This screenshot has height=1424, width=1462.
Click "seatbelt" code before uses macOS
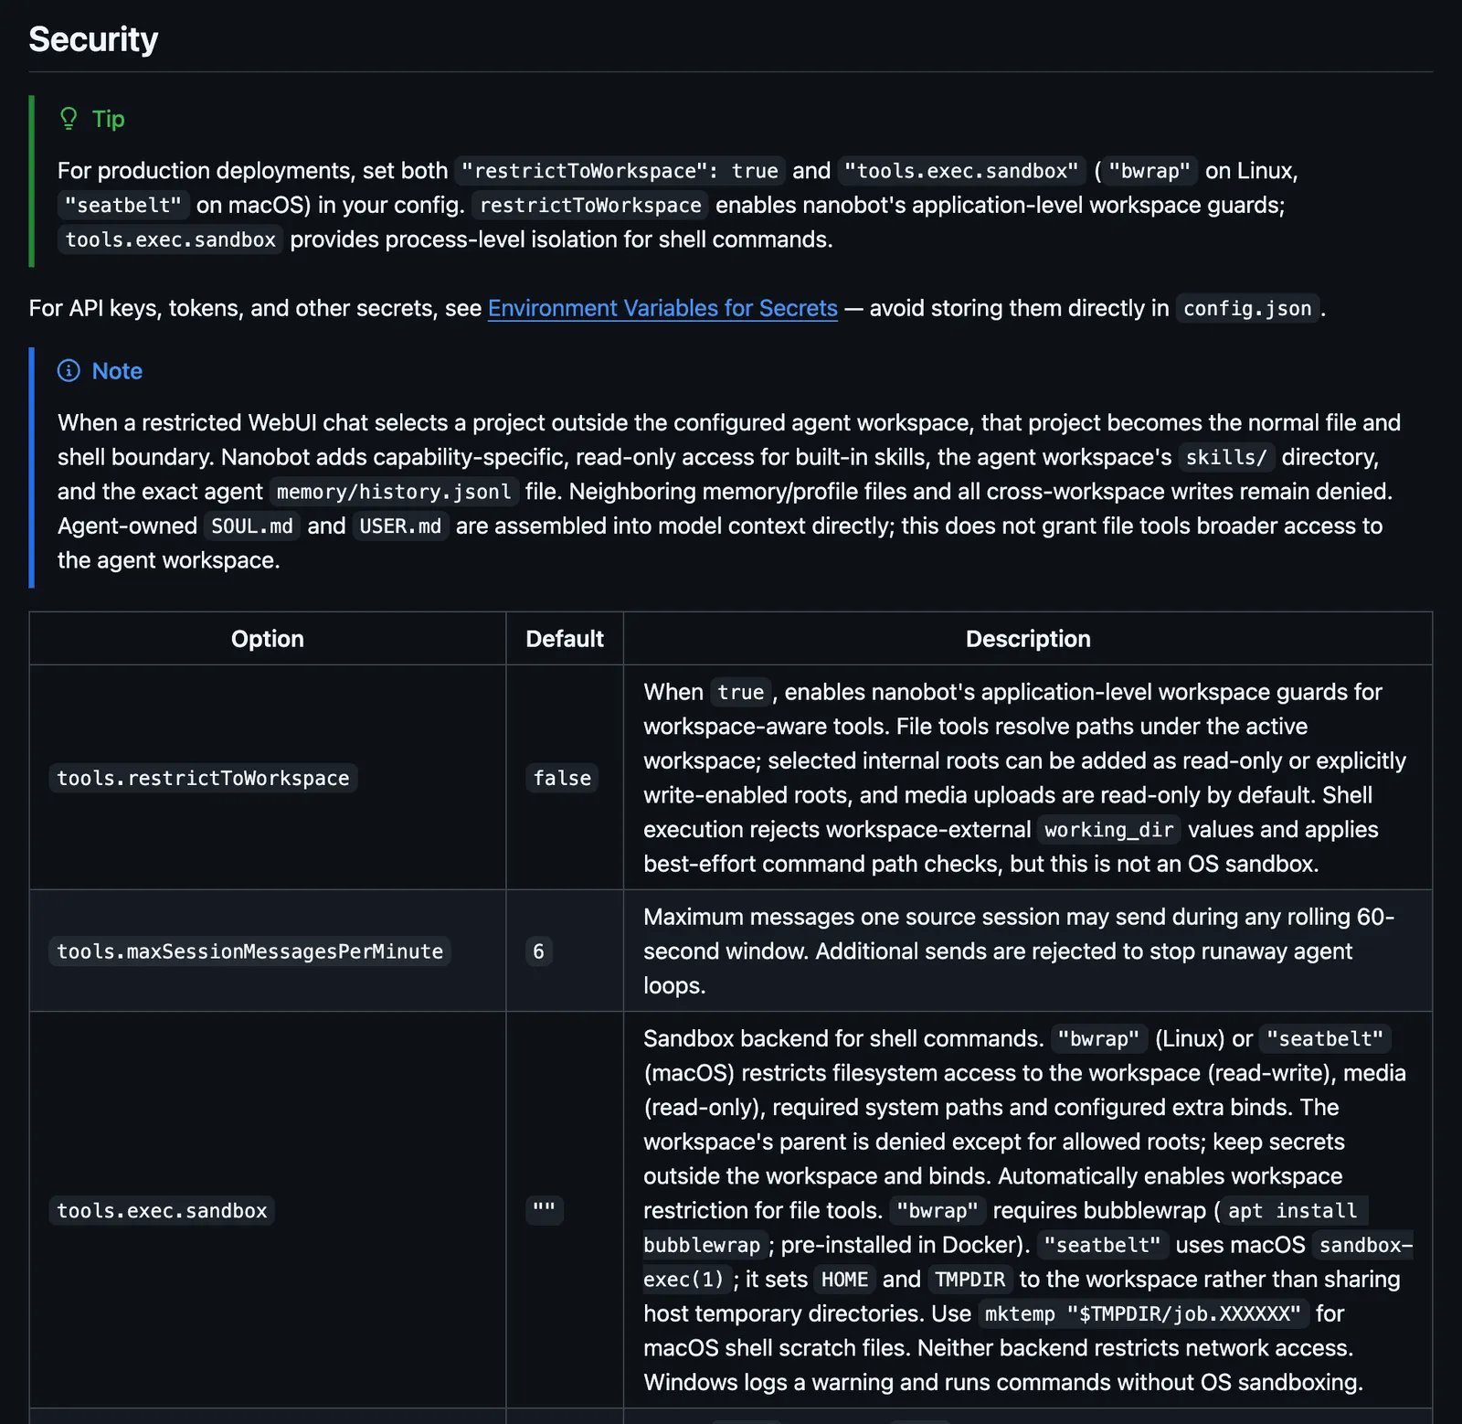pyautogui.click(x=1102, y=1246)
